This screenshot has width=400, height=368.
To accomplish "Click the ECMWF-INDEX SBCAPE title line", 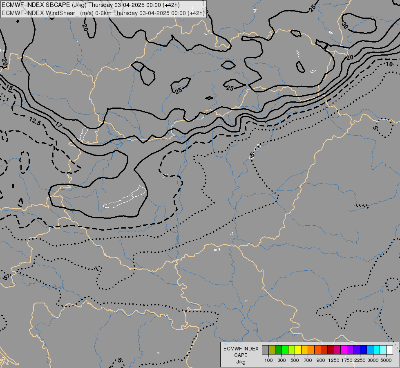I will 91,5.
